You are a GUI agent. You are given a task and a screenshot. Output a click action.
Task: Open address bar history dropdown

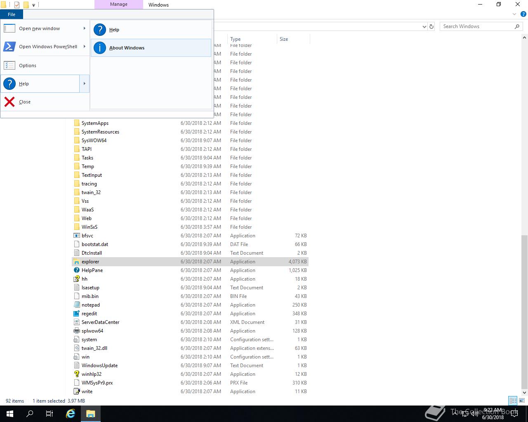click(424, 26)
